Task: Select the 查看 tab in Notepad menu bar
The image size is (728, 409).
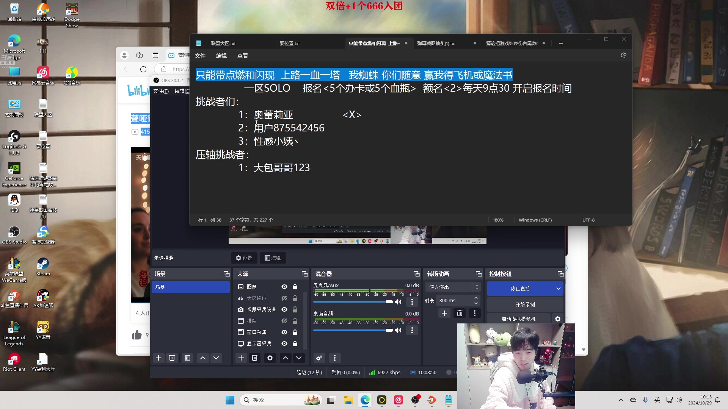Action: [243, 55]
